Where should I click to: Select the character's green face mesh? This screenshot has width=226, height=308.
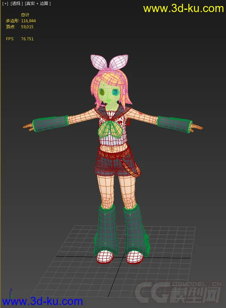coord(108,96)
